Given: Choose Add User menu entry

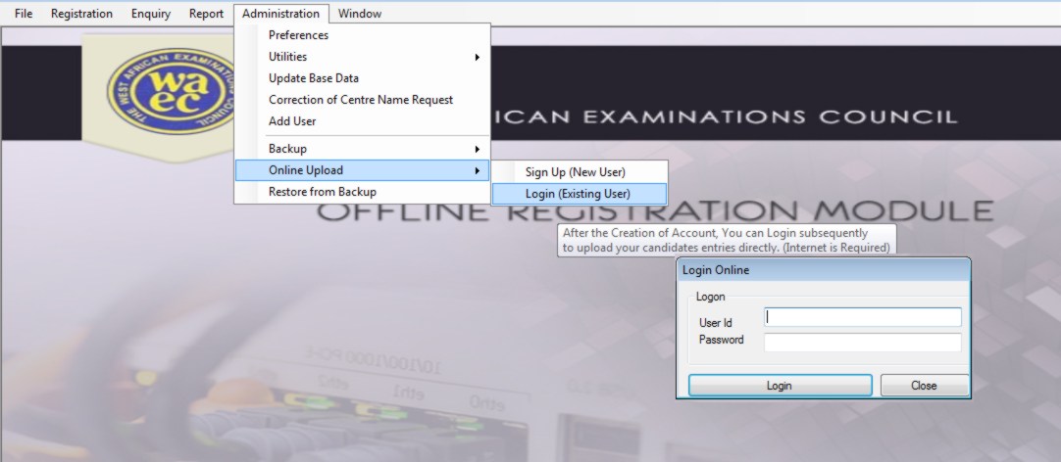Looking at the screenshot, I should point(362,121).
